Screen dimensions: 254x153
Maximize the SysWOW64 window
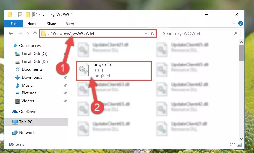click(222, 14)
